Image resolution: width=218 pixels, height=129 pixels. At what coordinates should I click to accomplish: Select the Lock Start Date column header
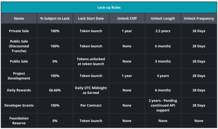91,18
